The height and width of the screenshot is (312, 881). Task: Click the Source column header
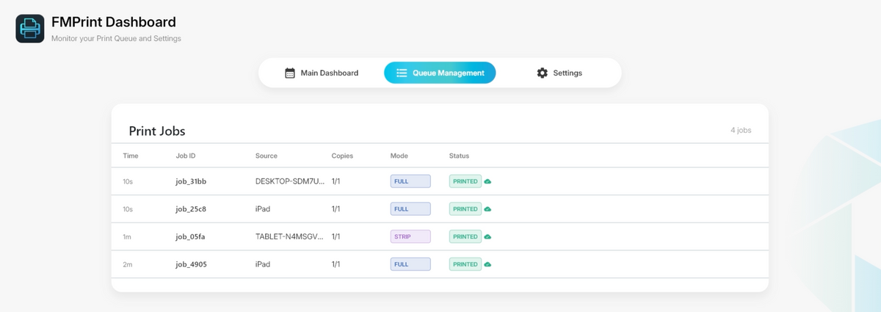point(267,156)
